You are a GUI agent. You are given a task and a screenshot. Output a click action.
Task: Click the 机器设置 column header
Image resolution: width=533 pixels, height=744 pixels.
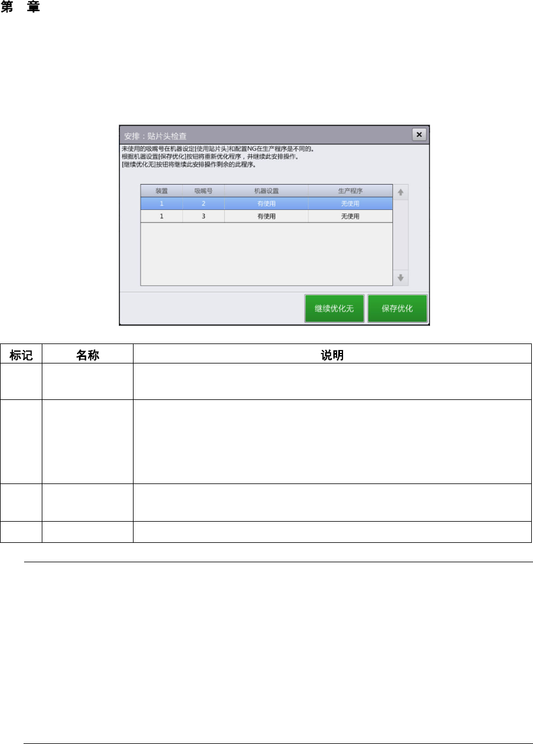pos(266,191)
